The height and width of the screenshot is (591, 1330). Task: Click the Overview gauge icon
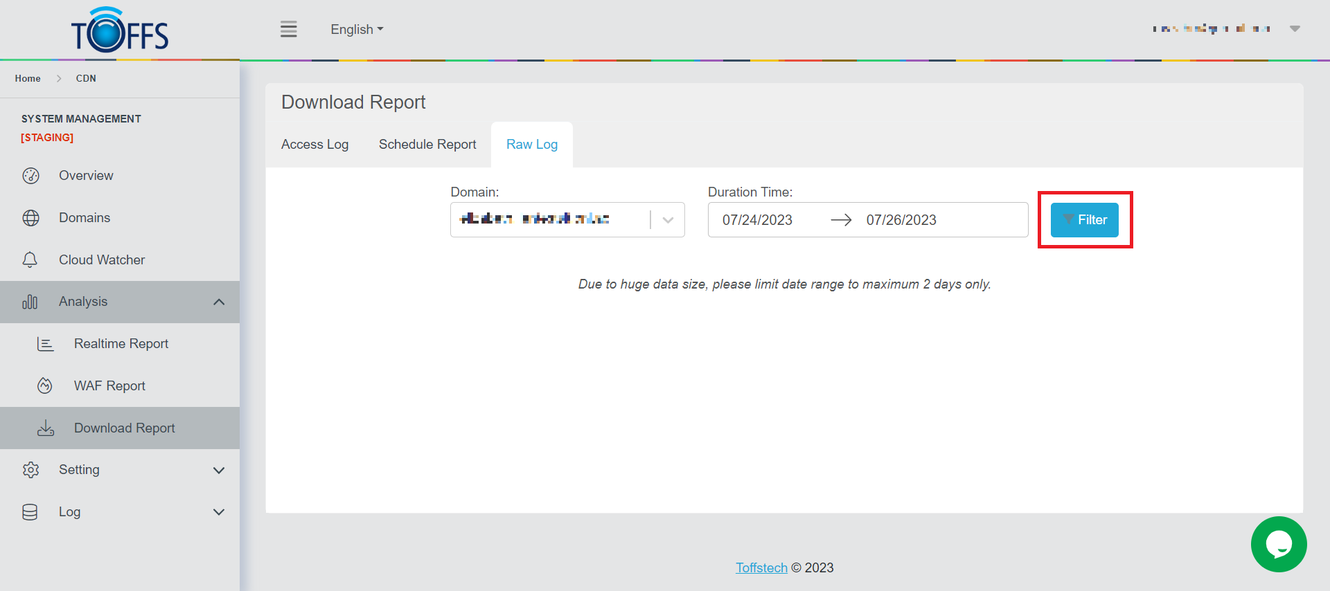[30, 176]
